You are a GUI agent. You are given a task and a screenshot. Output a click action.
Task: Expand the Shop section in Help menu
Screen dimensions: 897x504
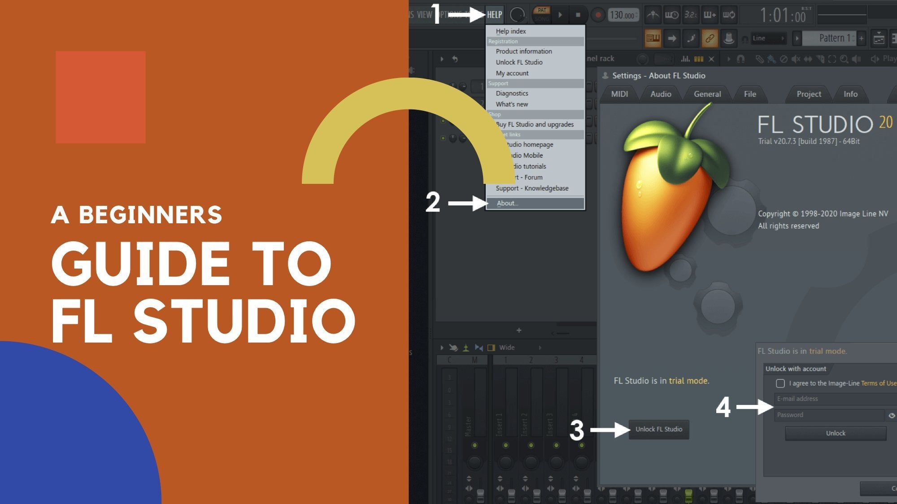point(499,115)
